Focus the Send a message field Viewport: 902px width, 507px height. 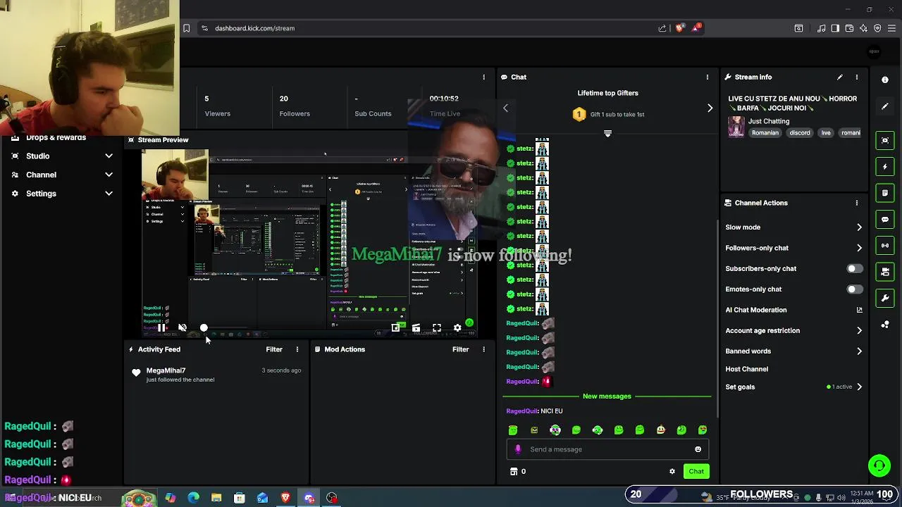click(607, 449)
